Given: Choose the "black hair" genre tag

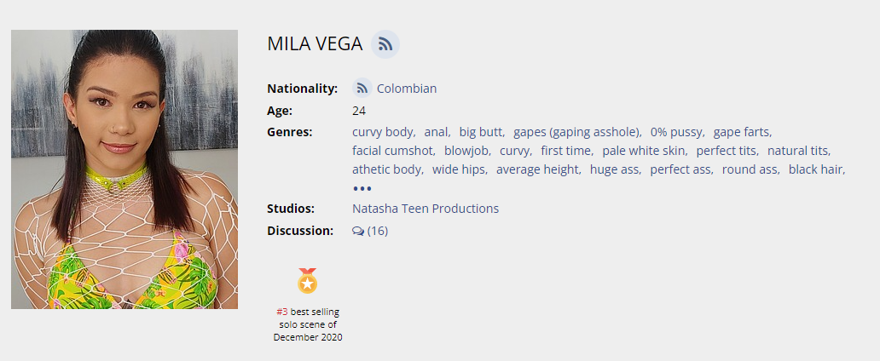Looking at the screenshot, I should 815,169.
